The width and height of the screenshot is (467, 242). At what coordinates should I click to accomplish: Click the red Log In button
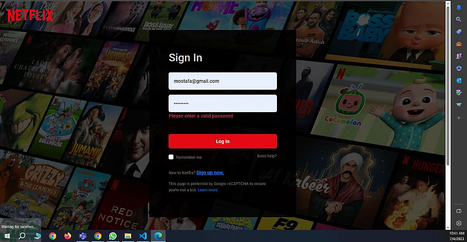click(x=223, y=141)
